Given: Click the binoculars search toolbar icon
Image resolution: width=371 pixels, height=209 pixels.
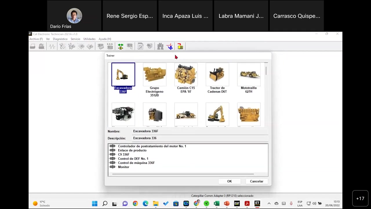Looking at the screenshot, I should [160, 46].
